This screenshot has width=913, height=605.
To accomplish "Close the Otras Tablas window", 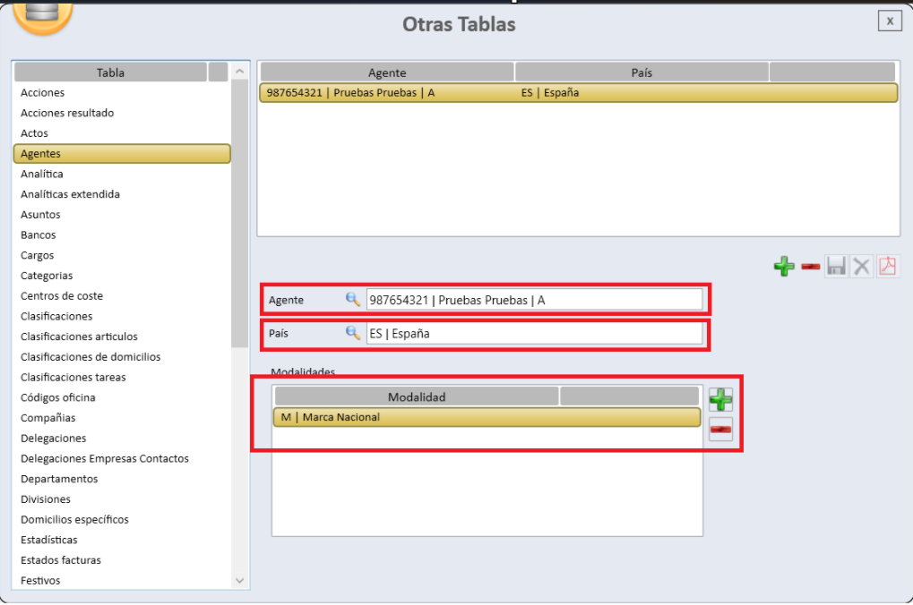I will tap(889, 21).
